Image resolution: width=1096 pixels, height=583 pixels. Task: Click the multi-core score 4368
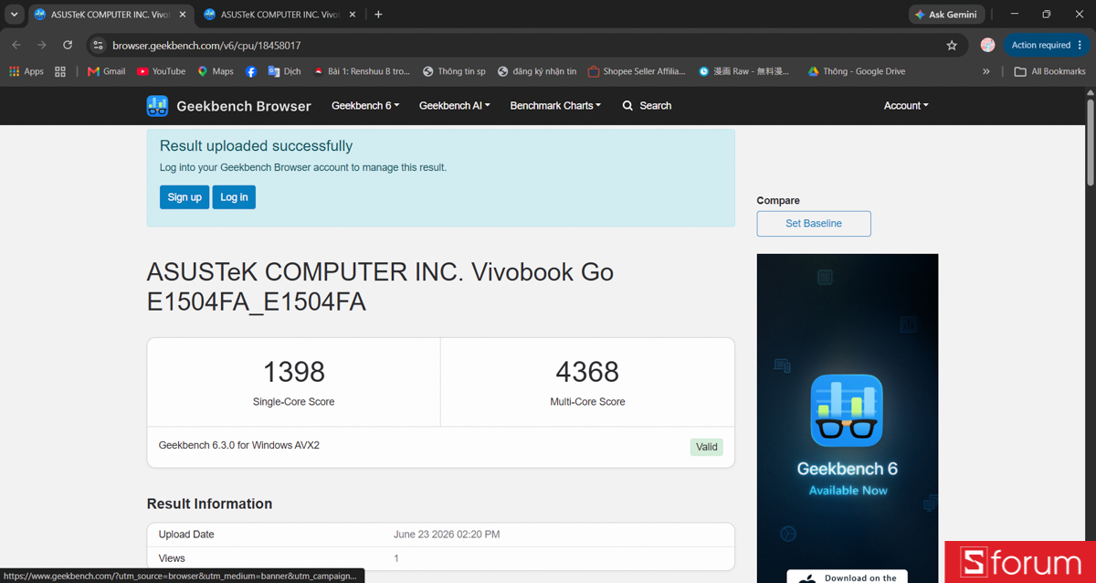587,372
